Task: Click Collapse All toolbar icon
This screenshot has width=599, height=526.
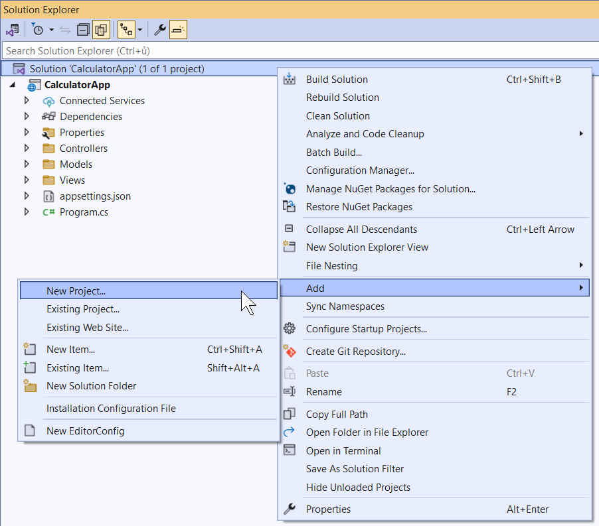Action: (84, 30)
